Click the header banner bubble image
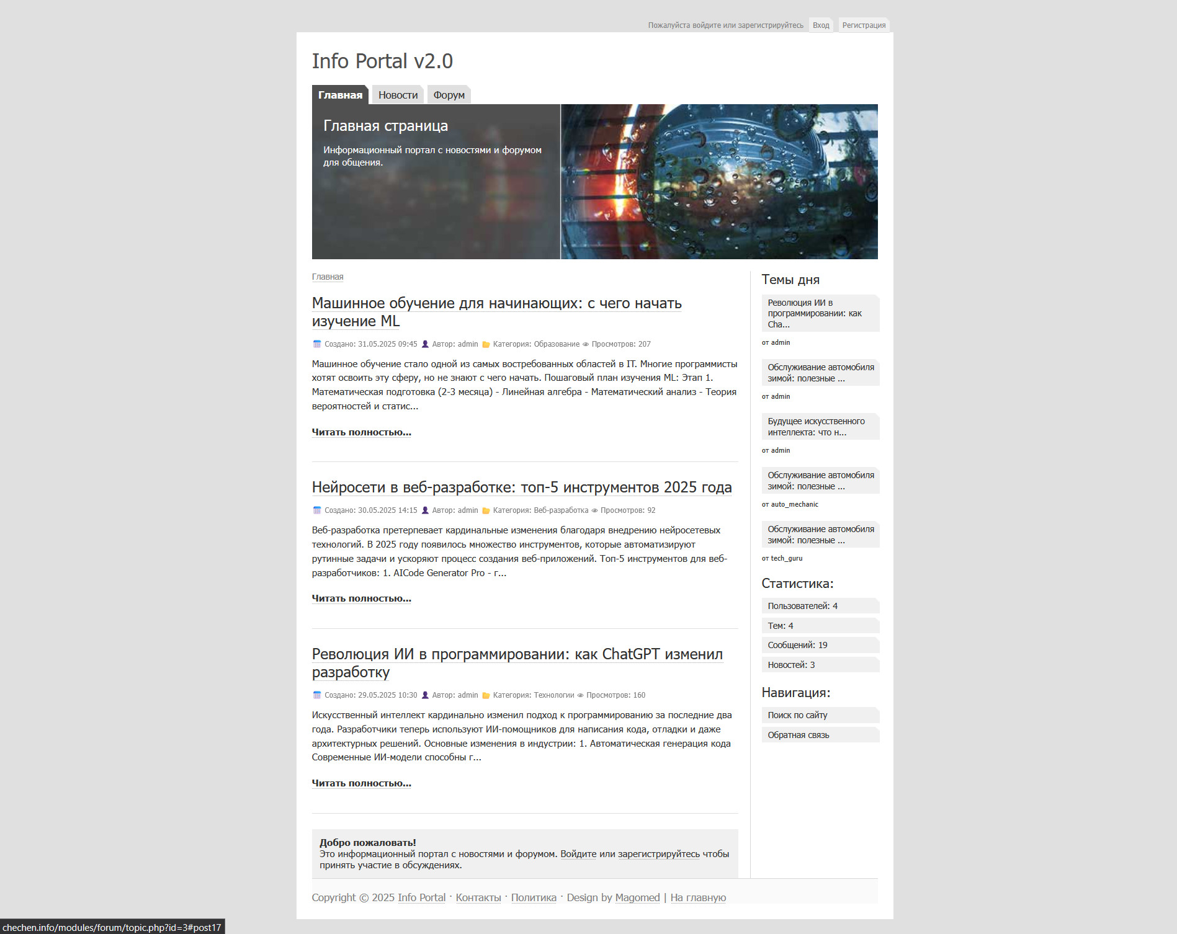 click(719, 182)
